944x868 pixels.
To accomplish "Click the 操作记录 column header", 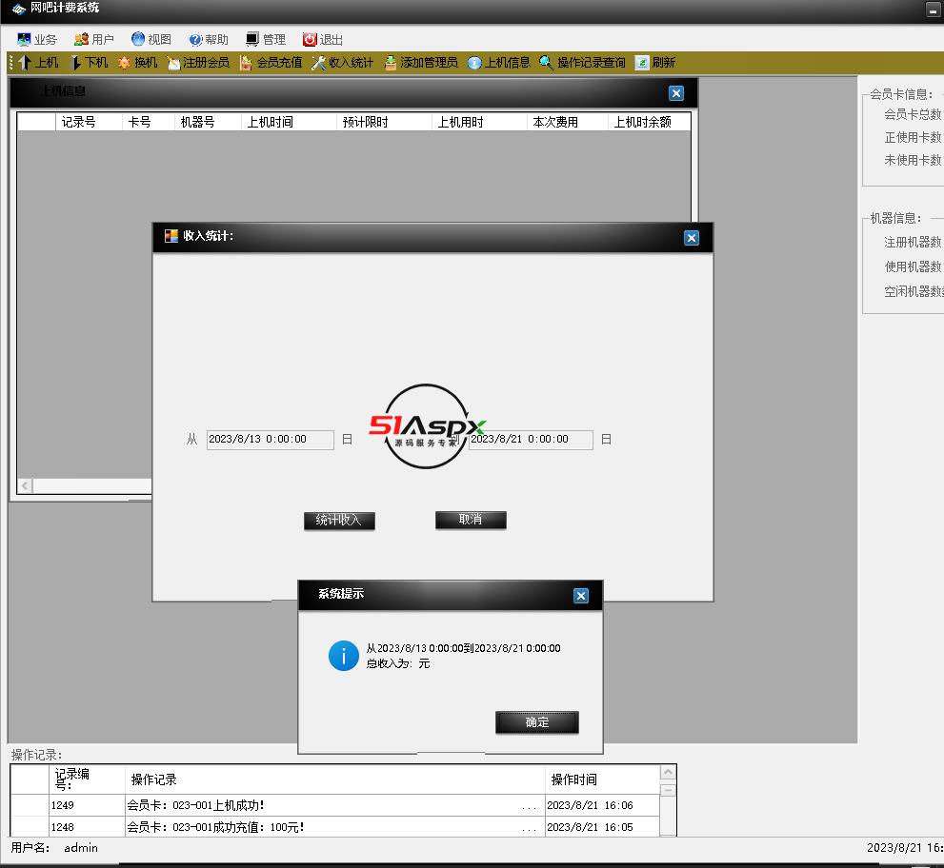I will 335,779.
